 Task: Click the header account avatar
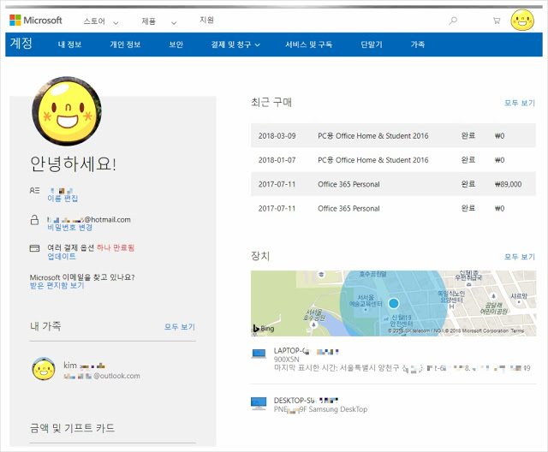coord(522,21)
